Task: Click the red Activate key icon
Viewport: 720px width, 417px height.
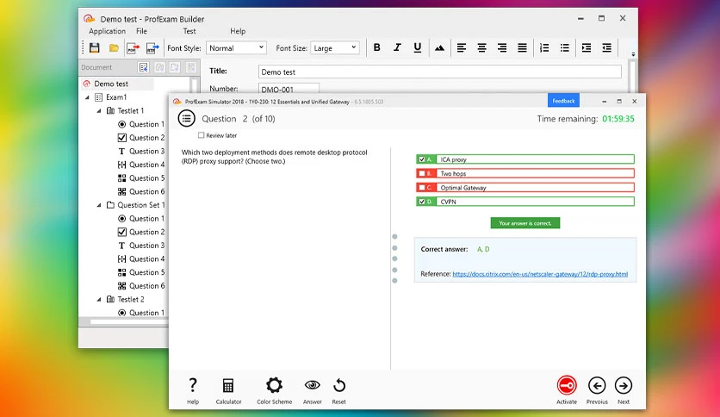Action: click(x=567, y=385)
